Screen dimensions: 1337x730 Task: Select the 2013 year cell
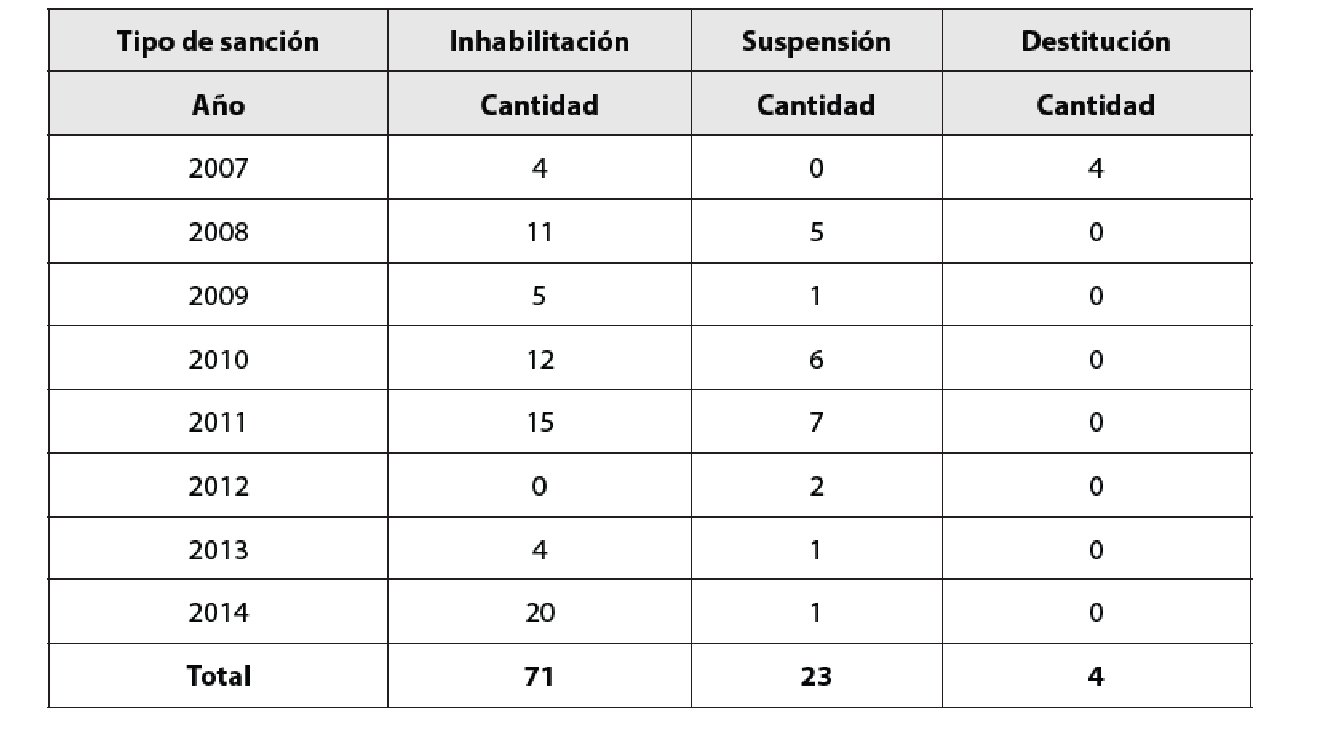click(218, 549)
